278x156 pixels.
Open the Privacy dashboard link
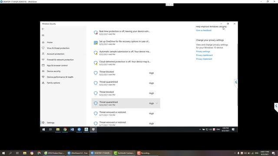pos(204,55)
